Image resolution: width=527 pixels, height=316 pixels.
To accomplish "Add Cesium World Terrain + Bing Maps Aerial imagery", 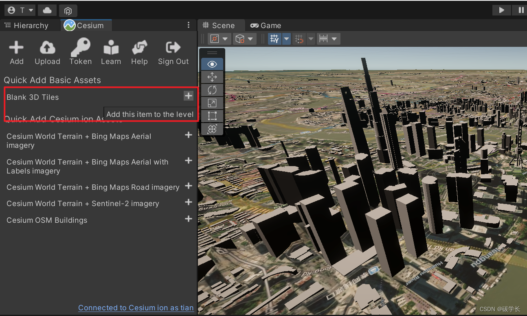I will [x=188, y=135].
